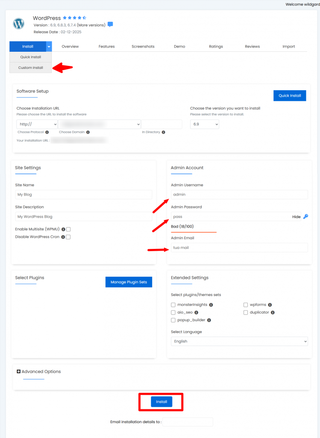This screenshot has width=320, height=438.
Task: Click the key icon to generate password
Action: click(305, 217)
